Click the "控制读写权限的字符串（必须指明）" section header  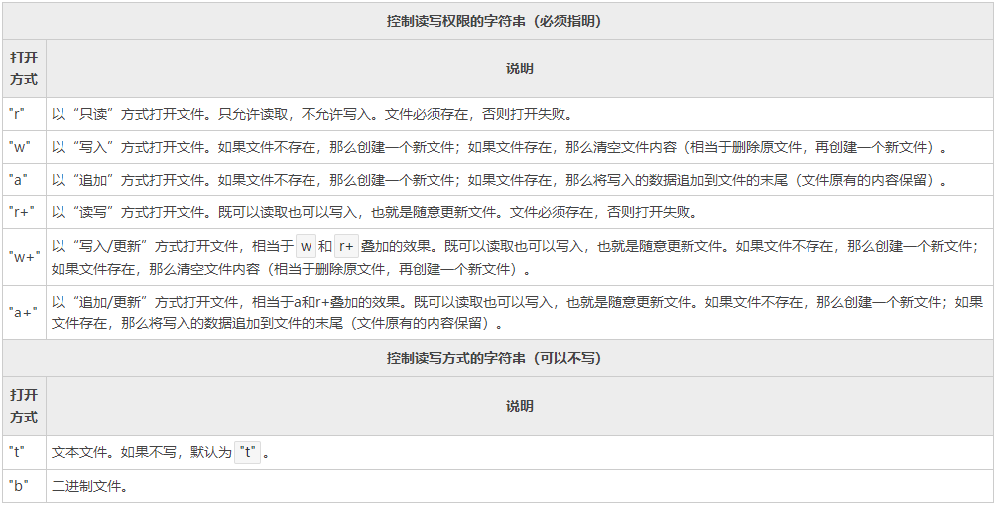pos(497,21)
